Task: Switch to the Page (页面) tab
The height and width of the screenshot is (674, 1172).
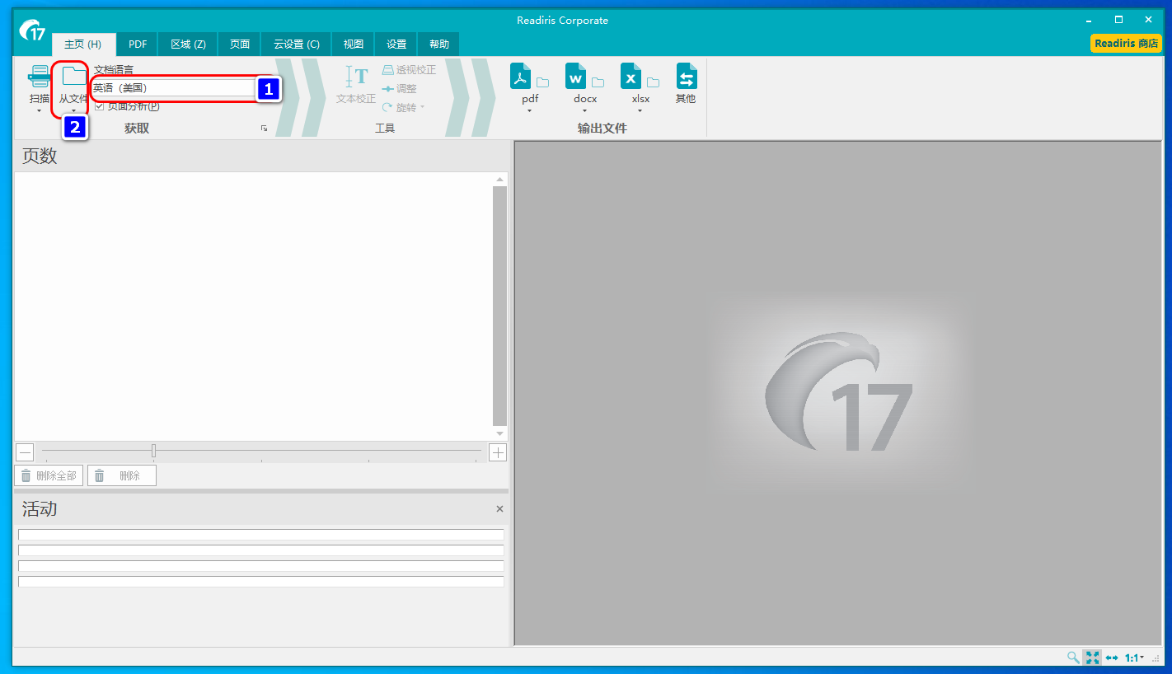Action: (x=240, y=44)
